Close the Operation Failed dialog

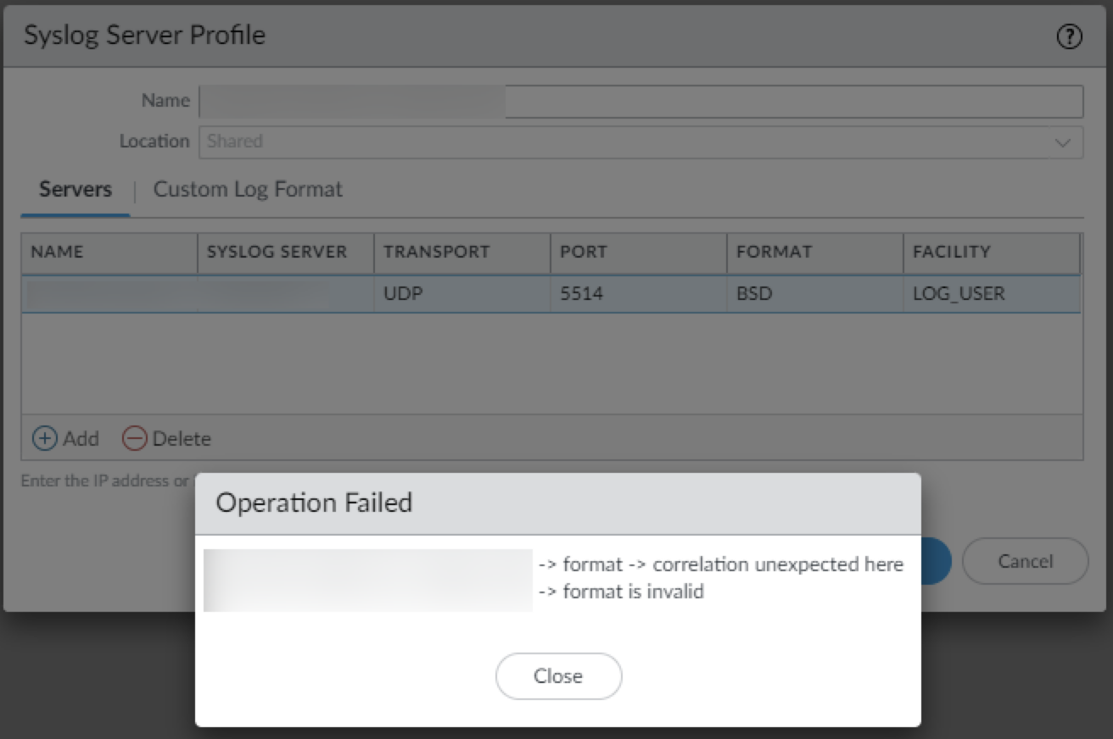click(x=558, y=676)
